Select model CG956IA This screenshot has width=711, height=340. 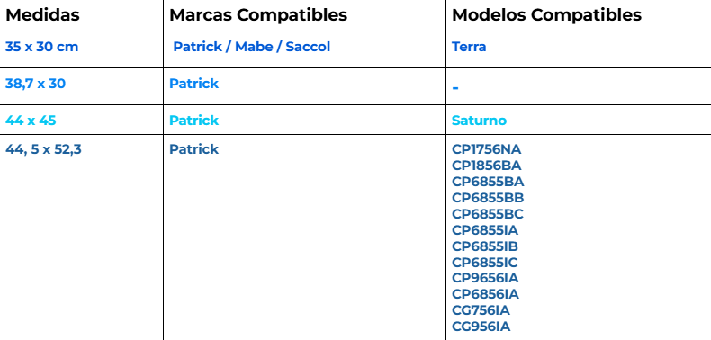[x=481, y=327]
